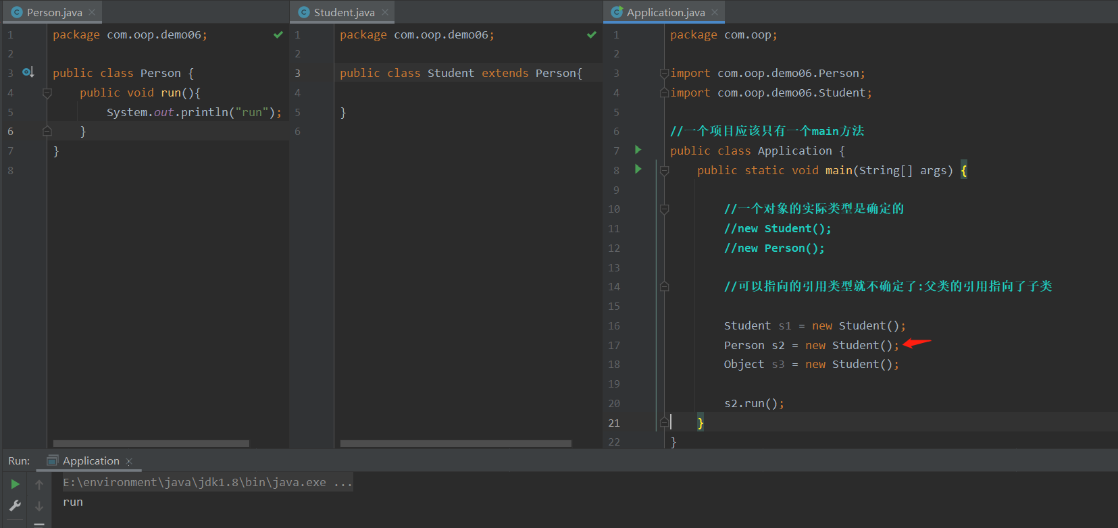Close the Student.java tab
The height and width of the screenshot is (528, 1118).
[385, 12]
